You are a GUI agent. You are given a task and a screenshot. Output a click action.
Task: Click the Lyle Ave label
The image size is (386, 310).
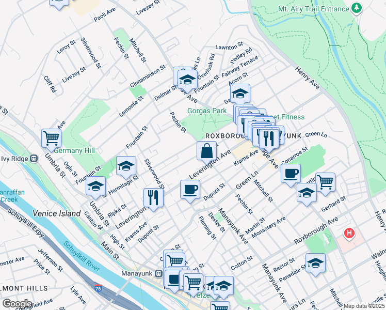(x=78, y=295)
